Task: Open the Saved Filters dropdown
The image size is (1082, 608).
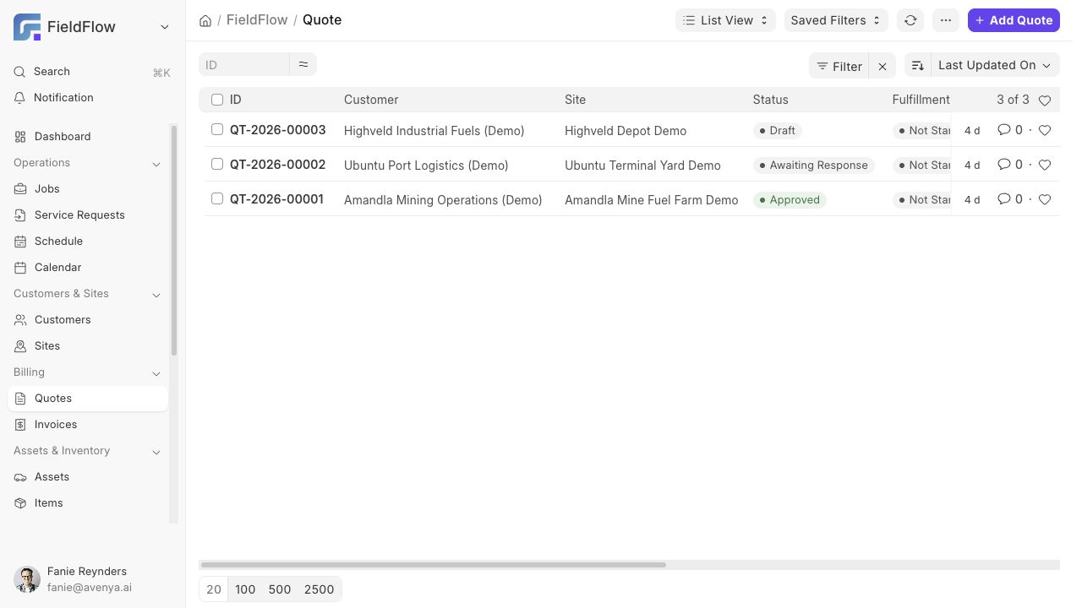Action: click(x=836, y=20)
